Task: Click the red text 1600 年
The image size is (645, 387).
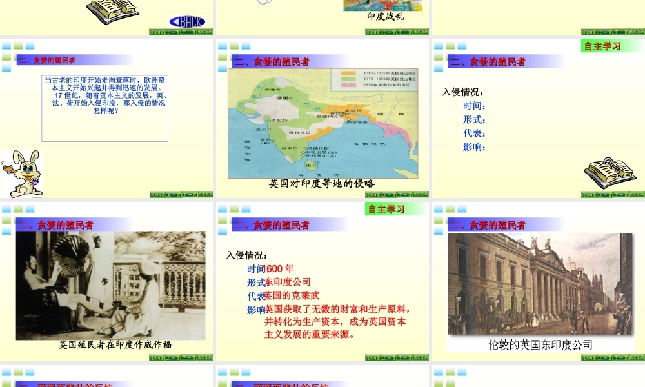Action: 279,268
